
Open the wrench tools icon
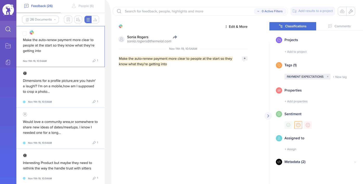(x=351, y=11)
